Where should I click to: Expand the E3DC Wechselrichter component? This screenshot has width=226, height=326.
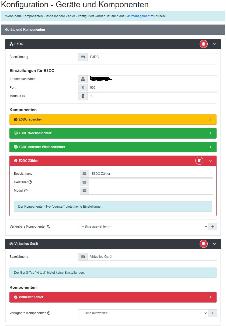tap(113, 133)
